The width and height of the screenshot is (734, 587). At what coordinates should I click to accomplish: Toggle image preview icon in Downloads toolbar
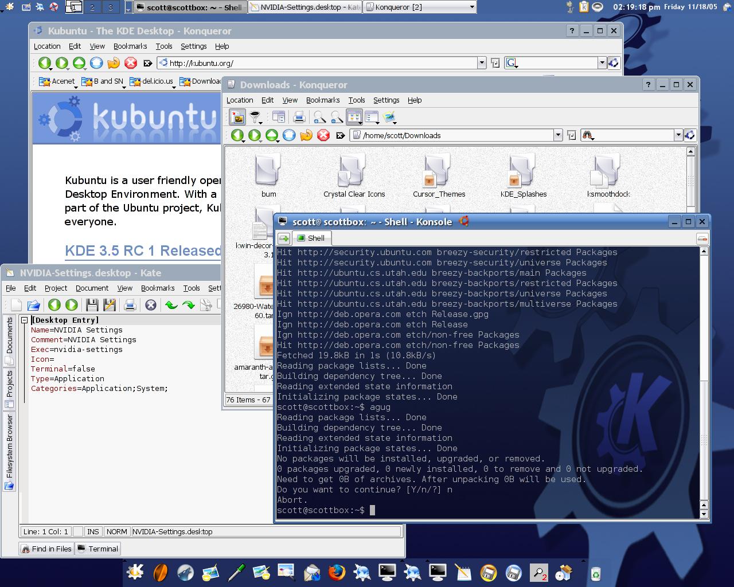(237, 118)
